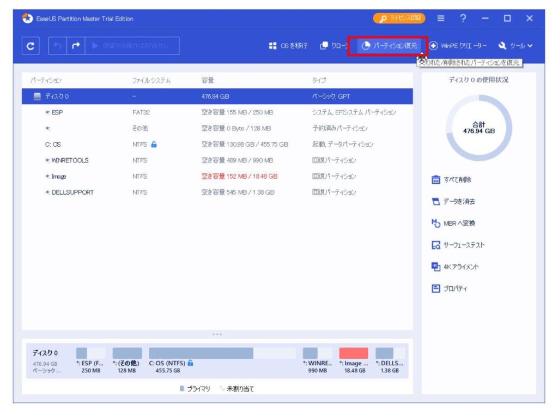Click the パーティション column header
Image resolution: width=558 pixels, height=416 pixels.
point(46,81)
